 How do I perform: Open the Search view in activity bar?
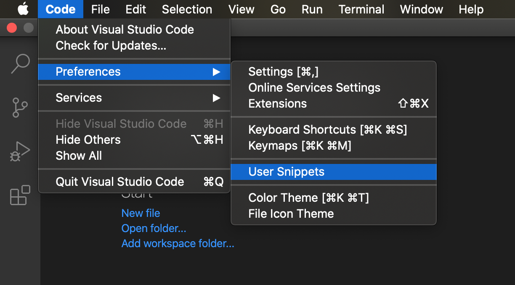point(20,64)
